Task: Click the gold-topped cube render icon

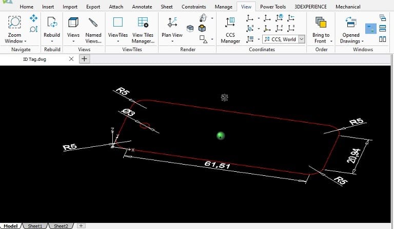Action: click(202, 28)
